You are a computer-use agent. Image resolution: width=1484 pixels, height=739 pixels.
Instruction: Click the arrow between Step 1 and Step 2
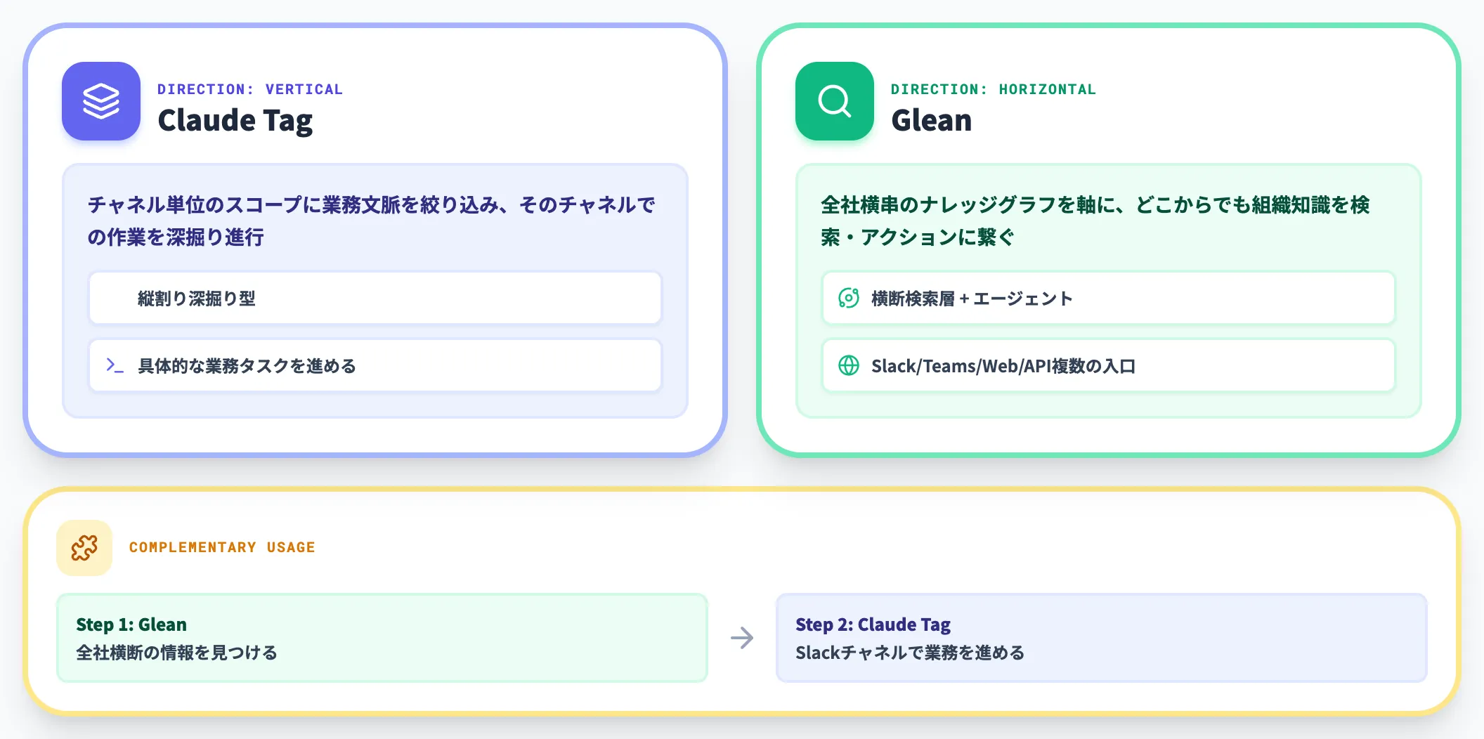pyautogui.click(x=742, y=638)
